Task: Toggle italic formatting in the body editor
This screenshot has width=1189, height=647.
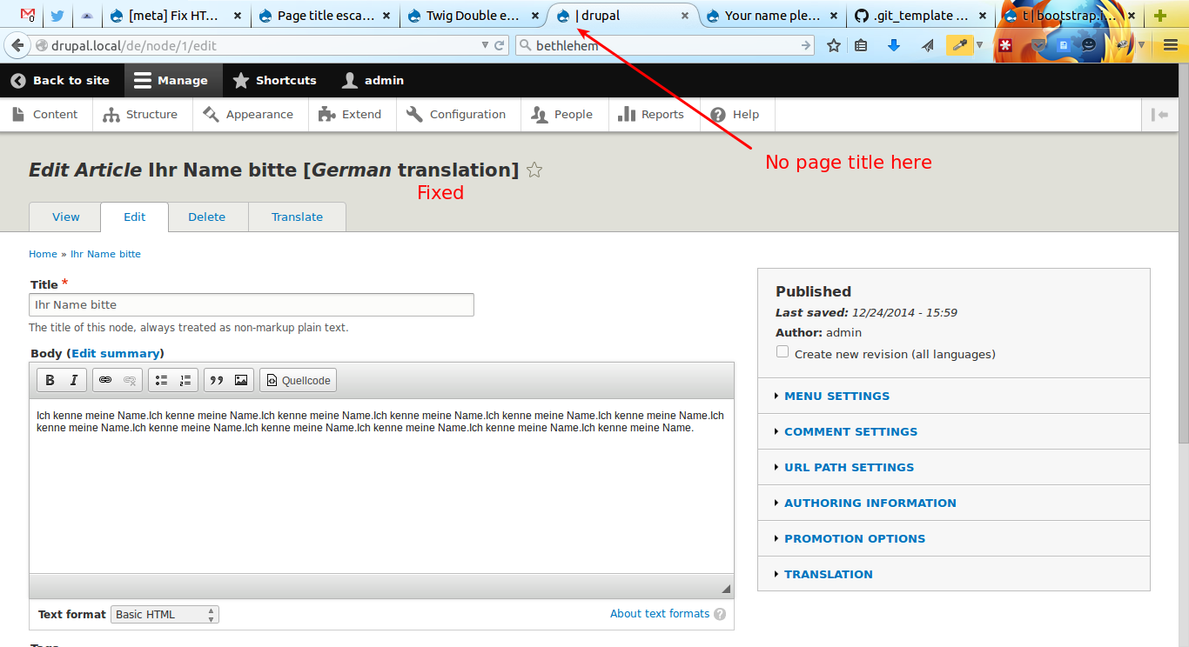Action: (x=73, y=379)
